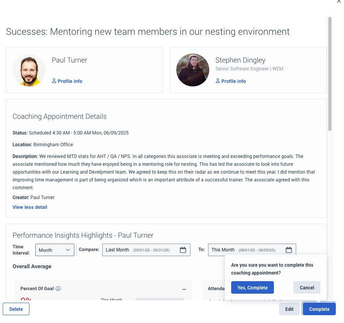
Task: Click the chevron arrow in the Month dropdown
Action: point(68,250)
